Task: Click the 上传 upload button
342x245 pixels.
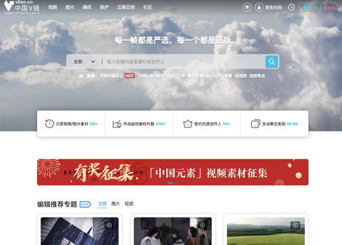Action: pos(310,7)
